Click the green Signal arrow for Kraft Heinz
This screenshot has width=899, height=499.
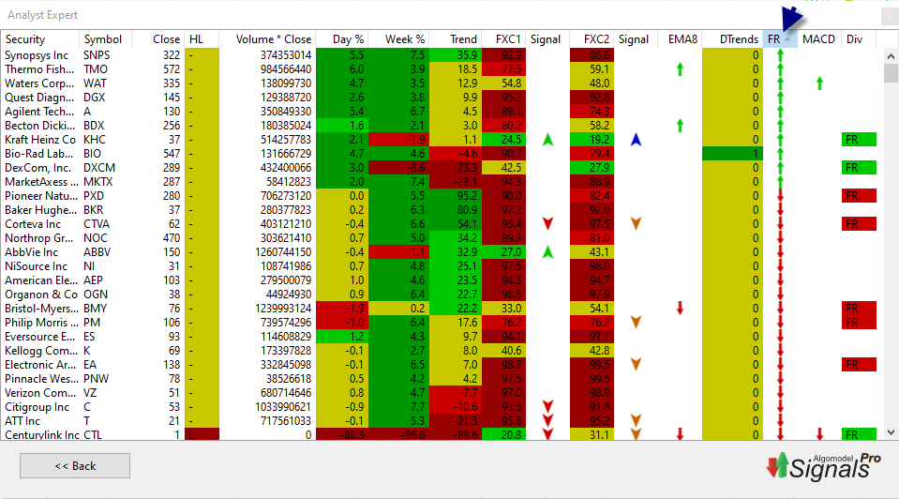click(x=547, y=140)
